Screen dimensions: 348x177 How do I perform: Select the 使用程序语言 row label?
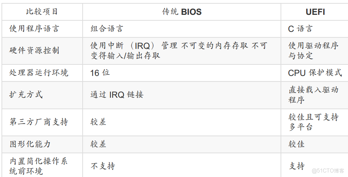tap(34, 29)
